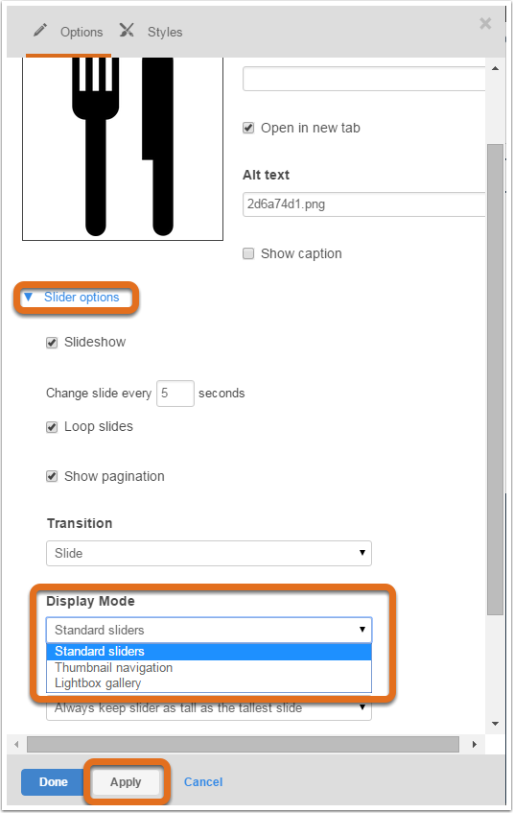The width and height of the screenshot is (513, 813).
Task: Switch to the Styles tab
Action: [165, 32]
